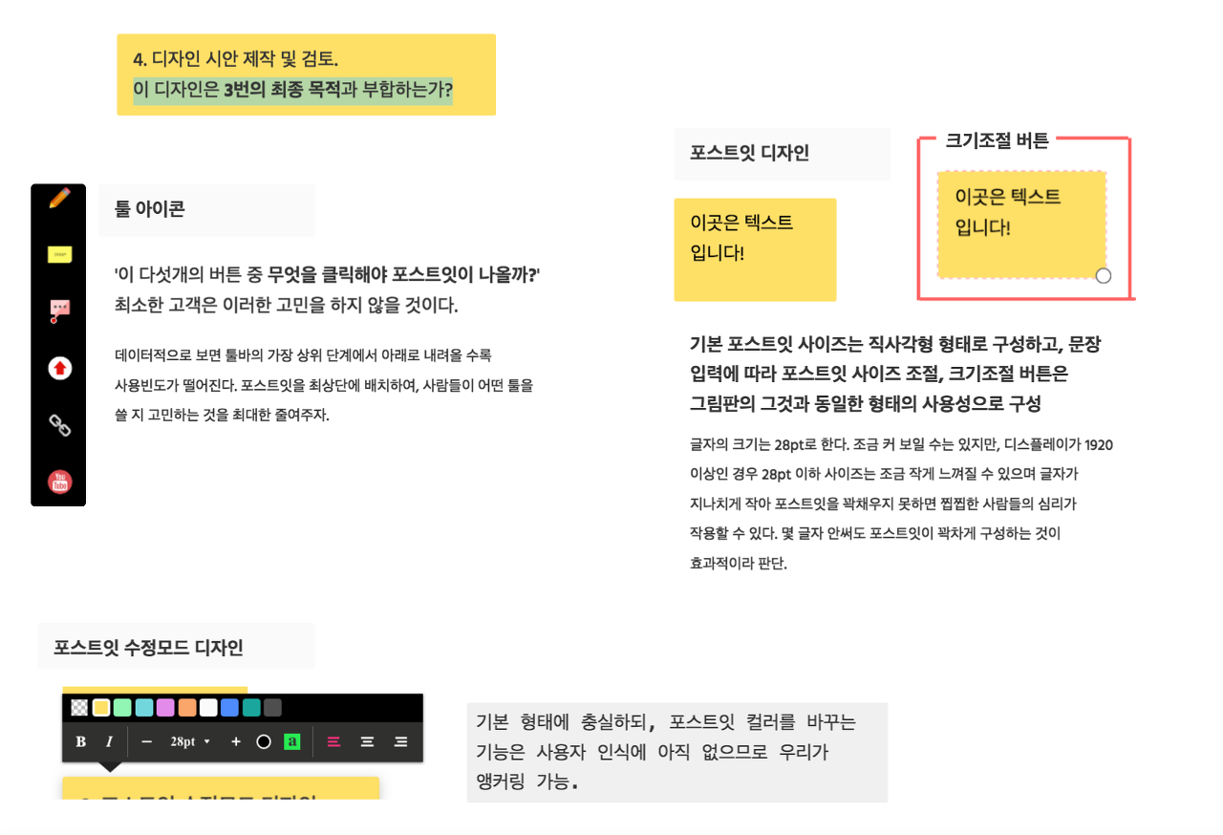Image resolution: width=1223 pixels, height=835 pixels.
Task: Decrease font size with the minus button
Action: point(147,742)
